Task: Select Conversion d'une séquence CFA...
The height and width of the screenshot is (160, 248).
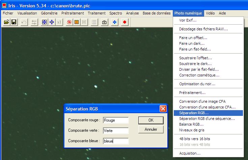Action: coord(208,107)
